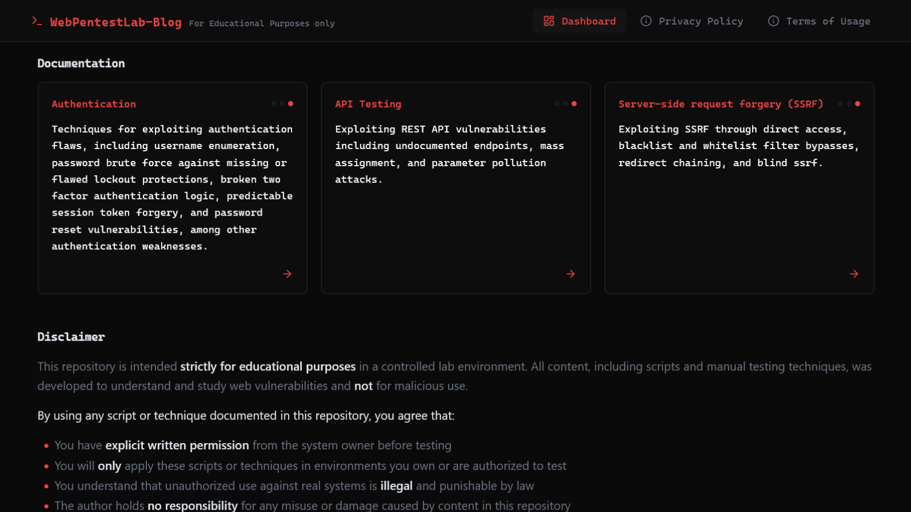The width and height of the screenshot is (911, 512).
Task: Click the 'explicit written permission' bullet text
Action: pos(177,445)
